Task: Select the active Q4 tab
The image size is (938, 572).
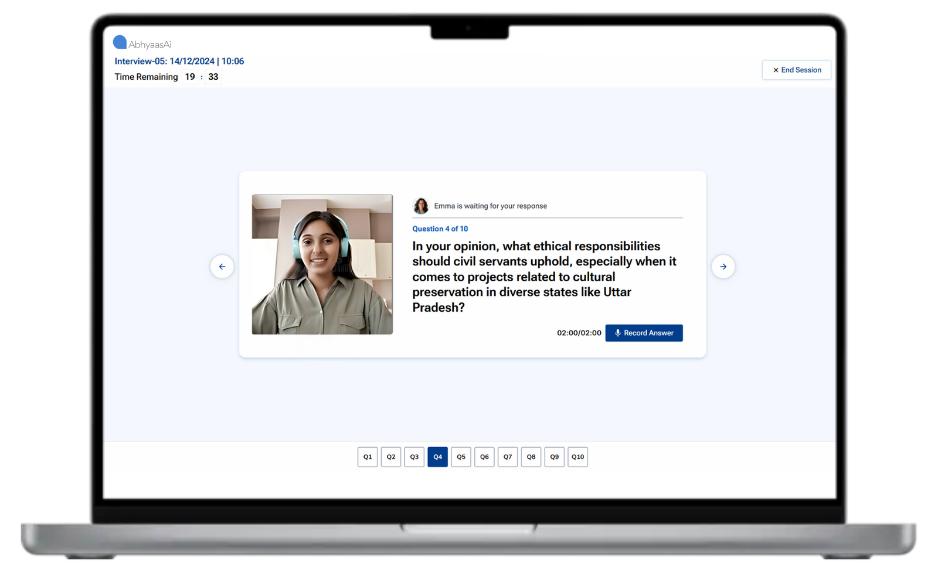Action: (437, 457)
